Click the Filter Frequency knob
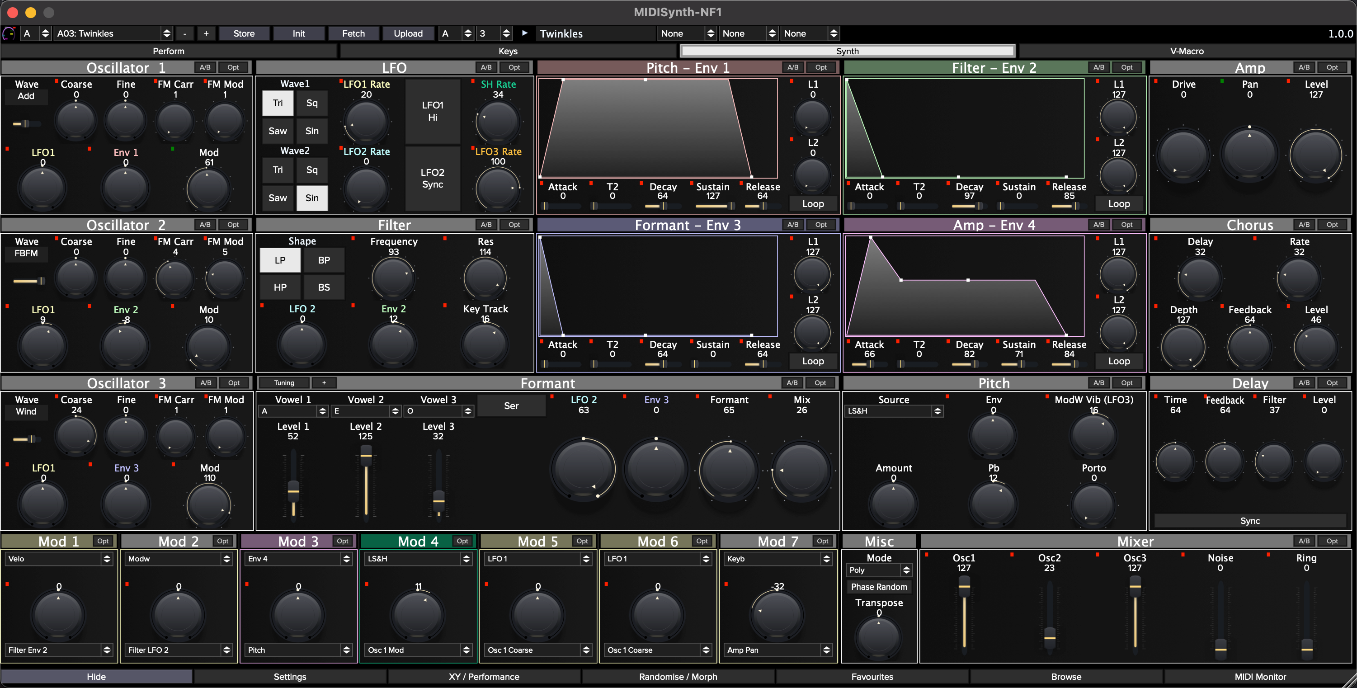This screenshot has height=688, width=1357. pos(393,278)
